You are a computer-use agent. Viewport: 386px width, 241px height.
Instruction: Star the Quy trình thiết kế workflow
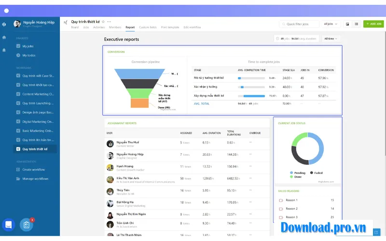[x=103, y=22]
